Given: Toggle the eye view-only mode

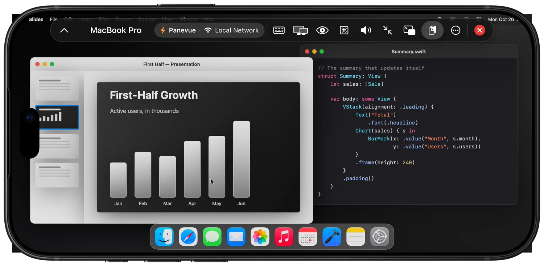Looking at the screenshot, I should point(322,30).
